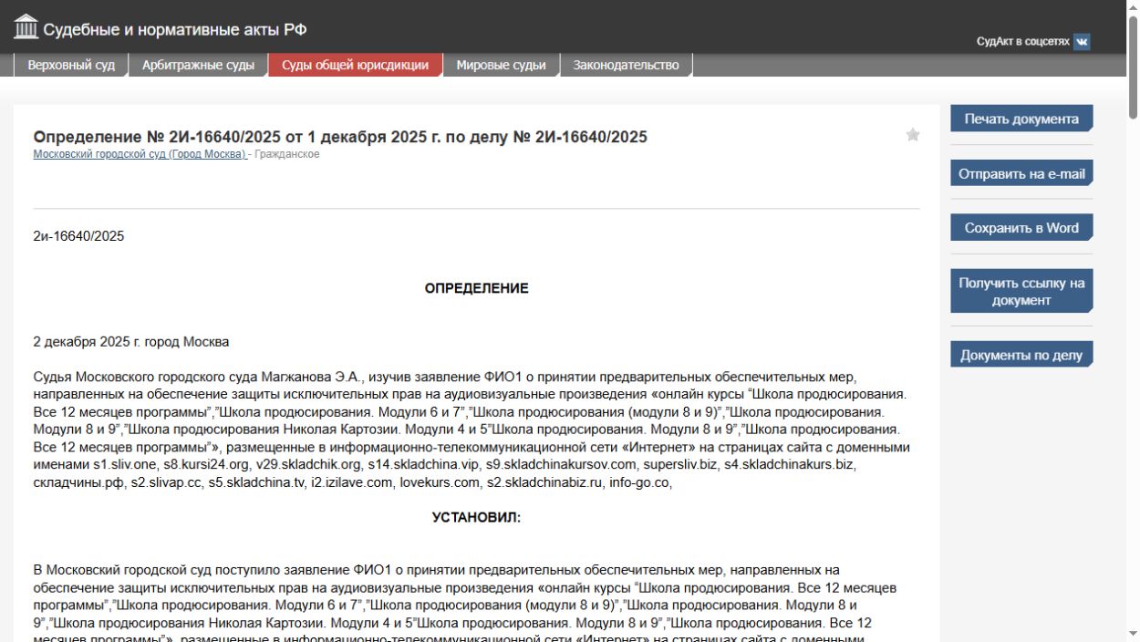Follow the Московский городской суд link
The height and width of the screenshot is (642, 1140).
coord(140,154)
